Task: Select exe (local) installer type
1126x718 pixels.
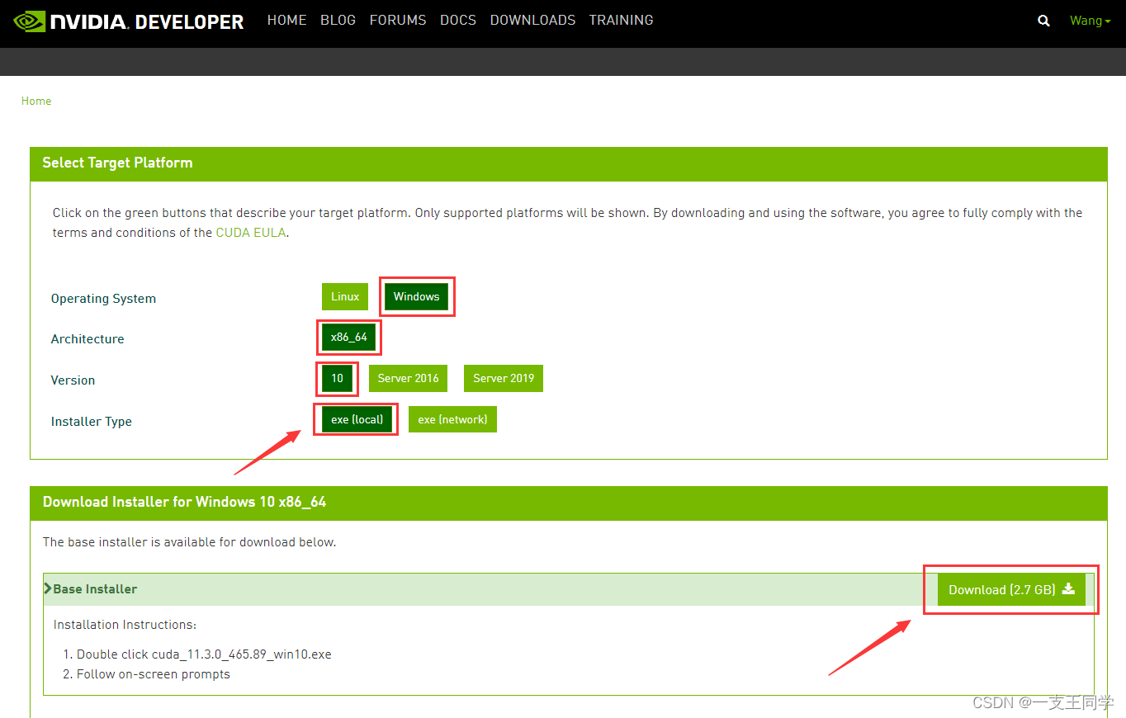Action: point(357,419)
